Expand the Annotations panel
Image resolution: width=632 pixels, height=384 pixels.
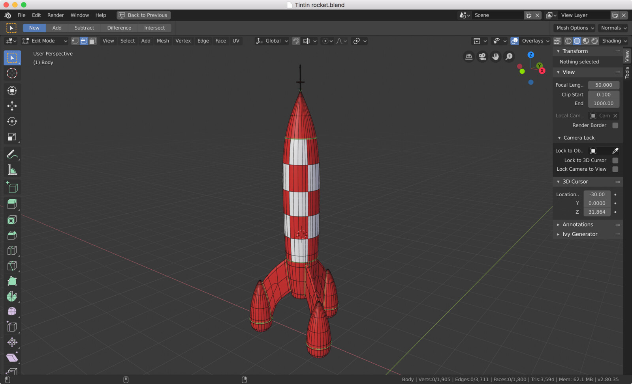point(558,225)
